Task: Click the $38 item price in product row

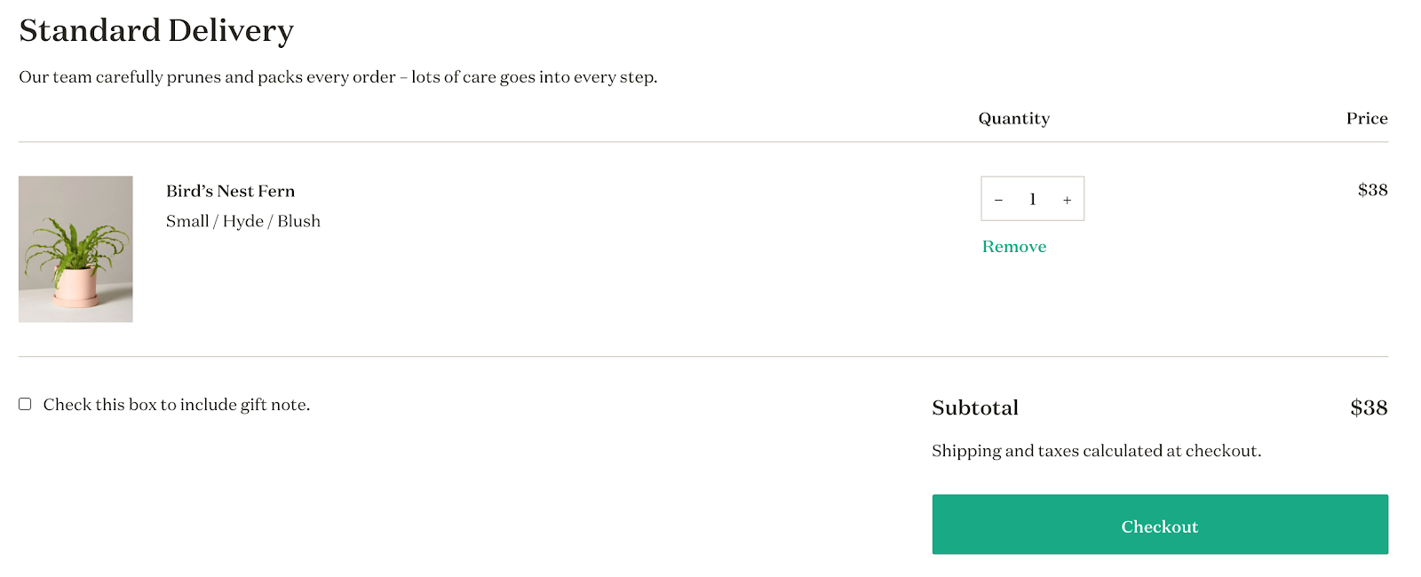Action: point(1372,190)
